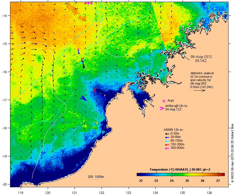236x195 pixels.
Task: Click the latitude axis label -15
Action: coord(4,44)
